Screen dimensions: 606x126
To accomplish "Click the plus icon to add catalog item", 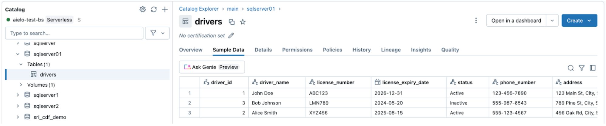I will [165, 9].
